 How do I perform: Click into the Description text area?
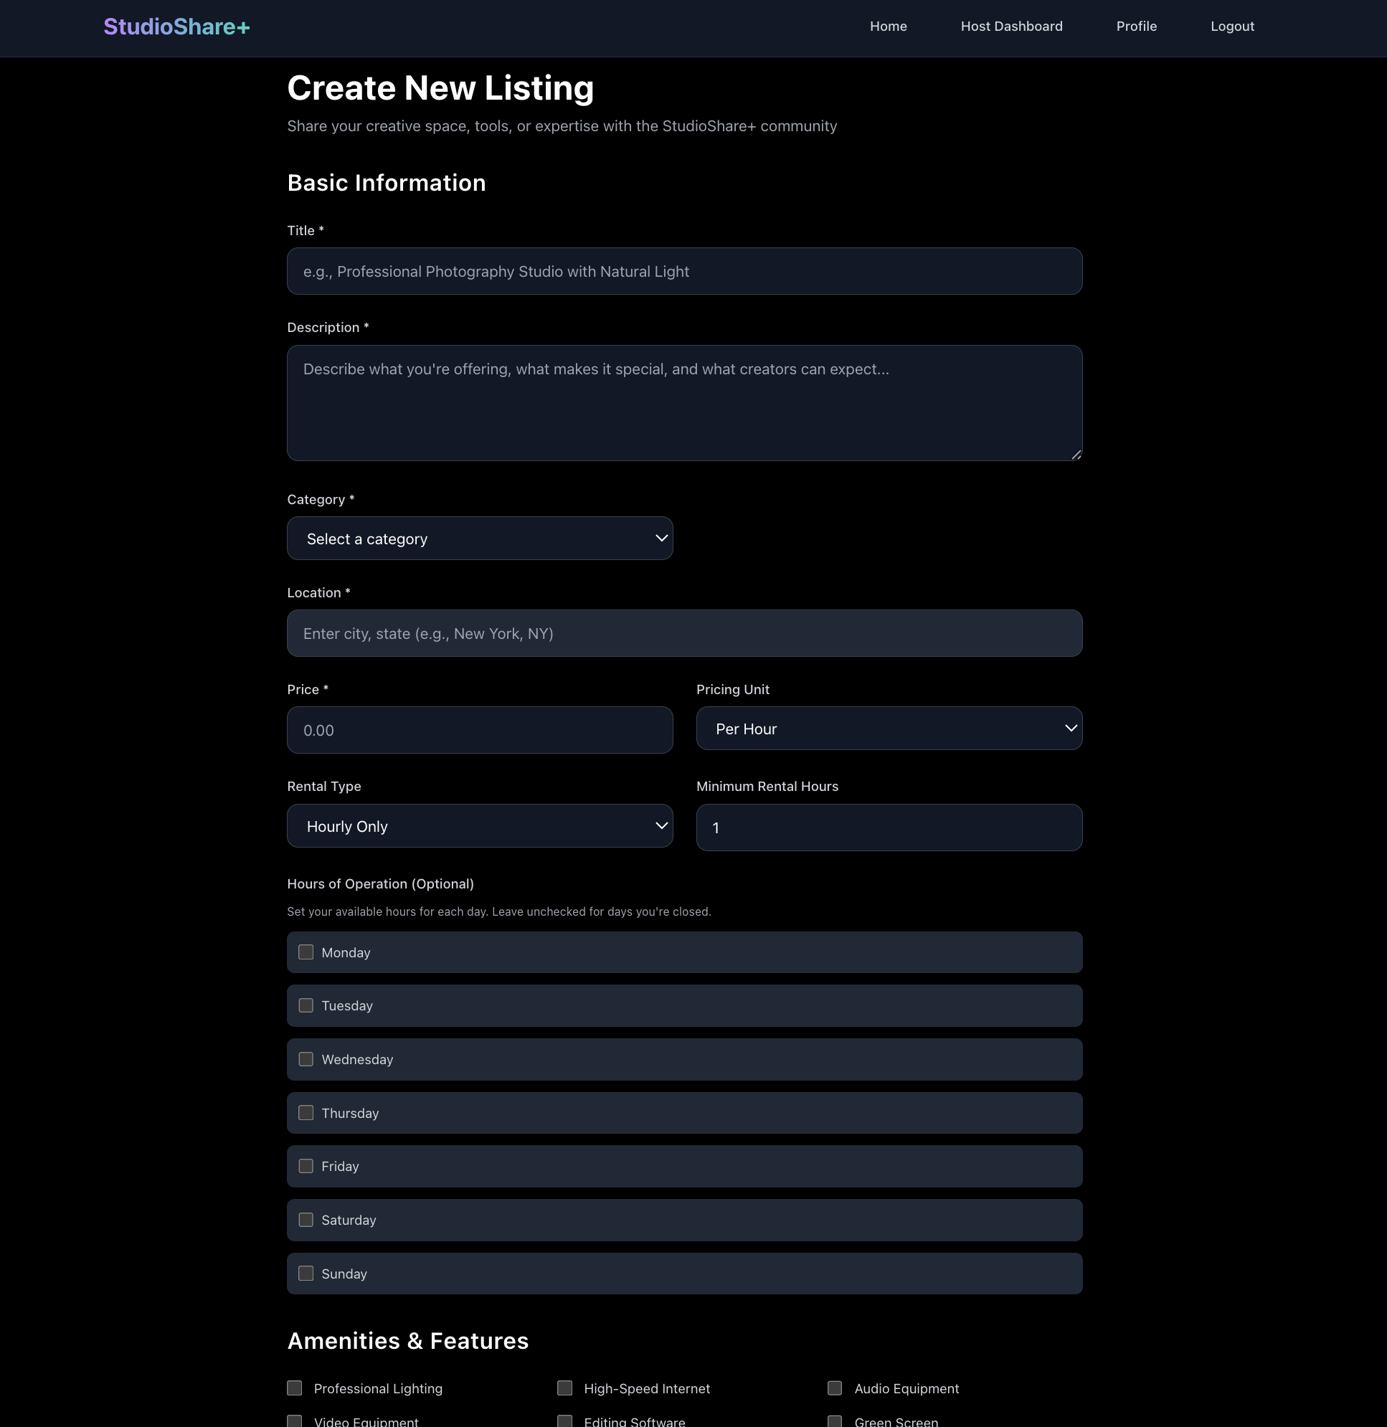tap(683, 402)
